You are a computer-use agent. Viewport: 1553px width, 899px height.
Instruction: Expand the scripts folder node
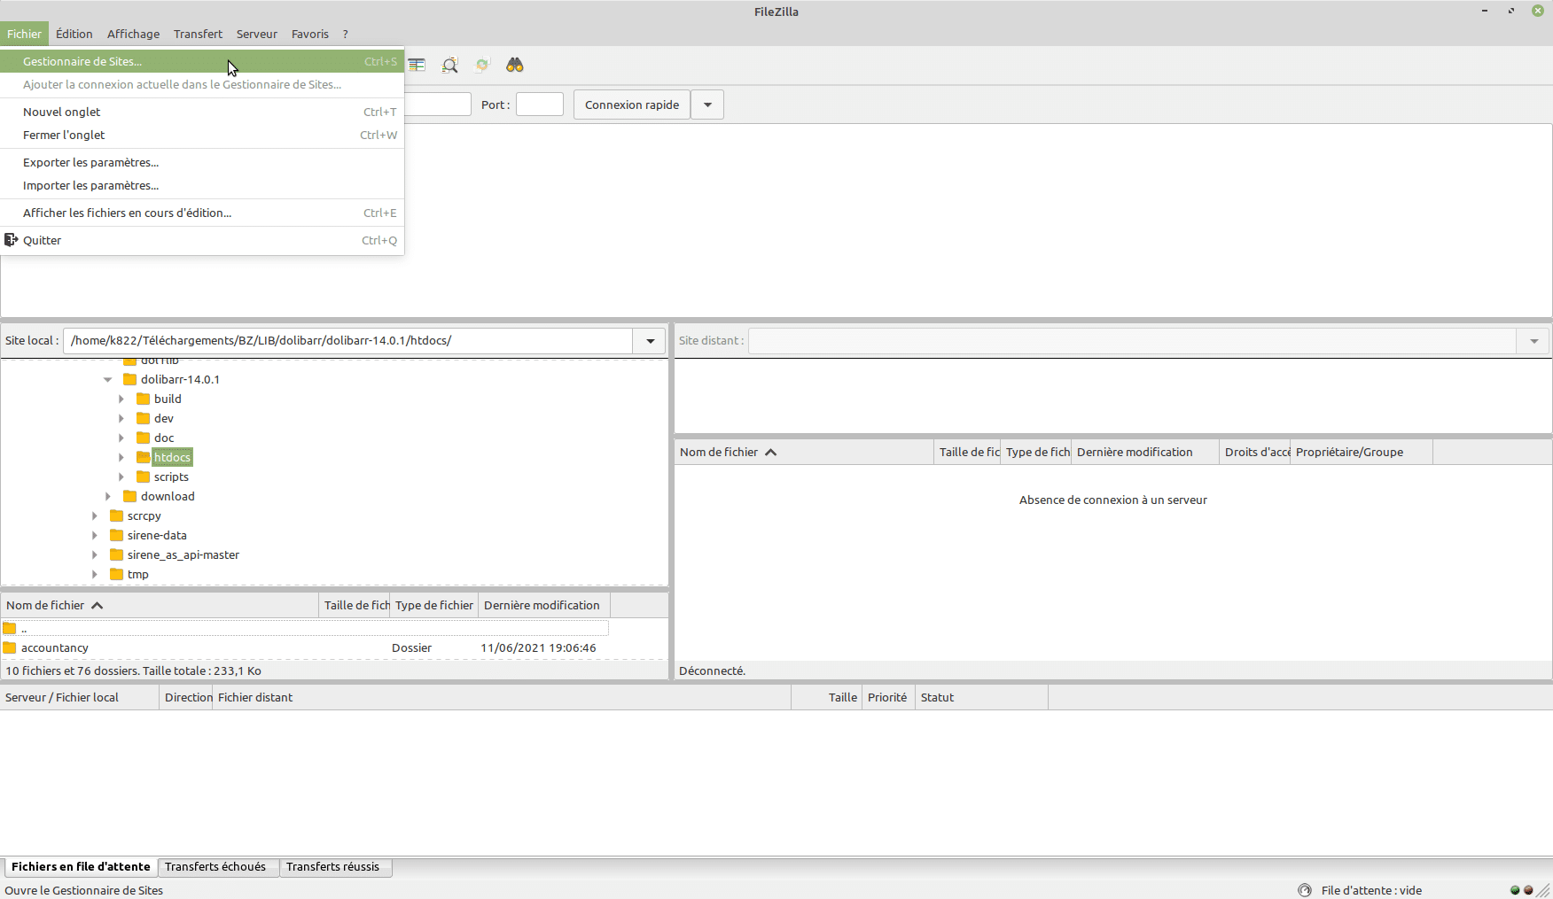[121, 477]
